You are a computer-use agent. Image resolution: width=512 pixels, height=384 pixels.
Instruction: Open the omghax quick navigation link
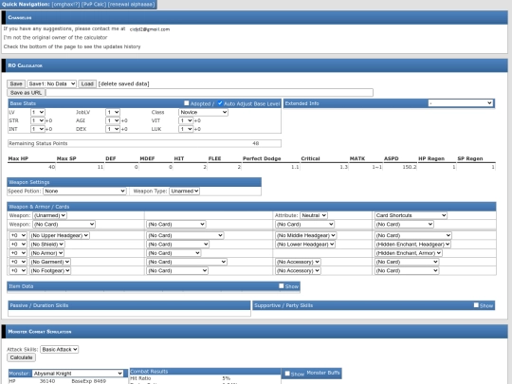click(65, 4)
